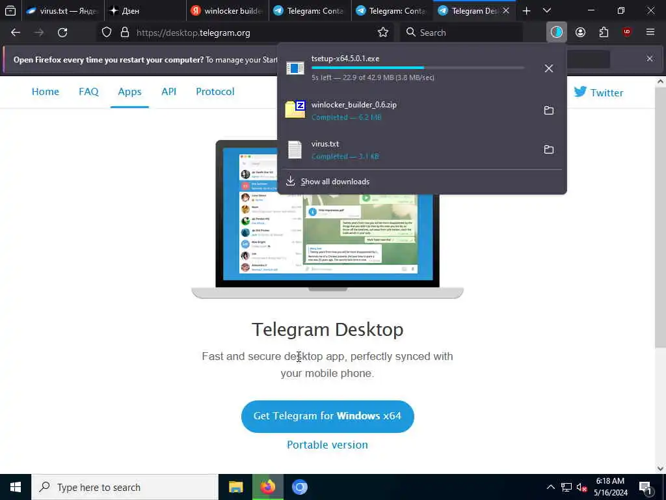Switch to the first Telegram: Contact tab
Viewport: 666px width, 500px height.
[310, 11]
